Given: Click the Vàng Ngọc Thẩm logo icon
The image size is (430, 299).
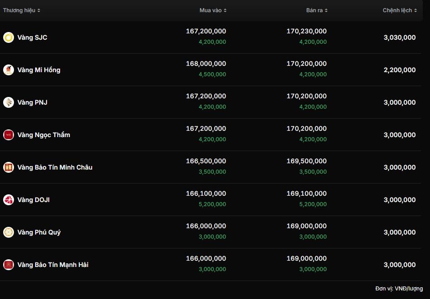Looking at the screenshot, I should tap(9, 135).
